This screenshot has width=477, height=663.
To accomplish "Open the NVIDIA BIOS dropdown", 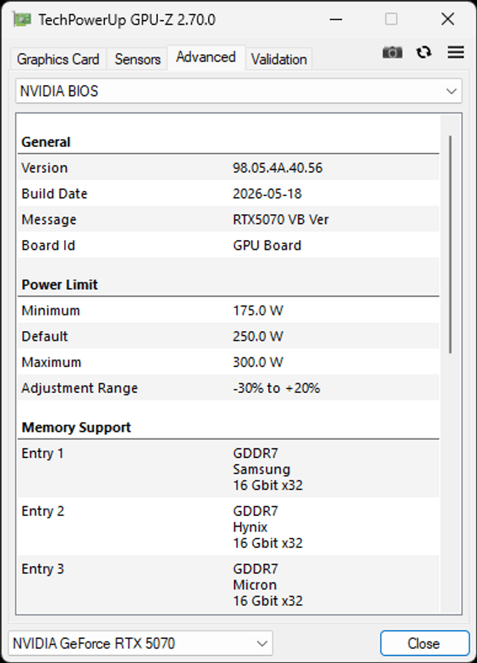I will 238,91.
